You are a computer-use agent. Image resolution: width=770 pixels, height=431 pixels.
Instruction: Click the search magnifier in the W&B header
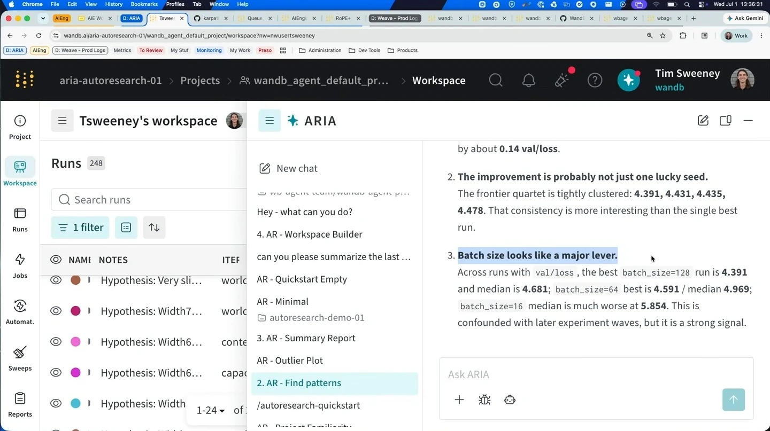tap(496, 80)
